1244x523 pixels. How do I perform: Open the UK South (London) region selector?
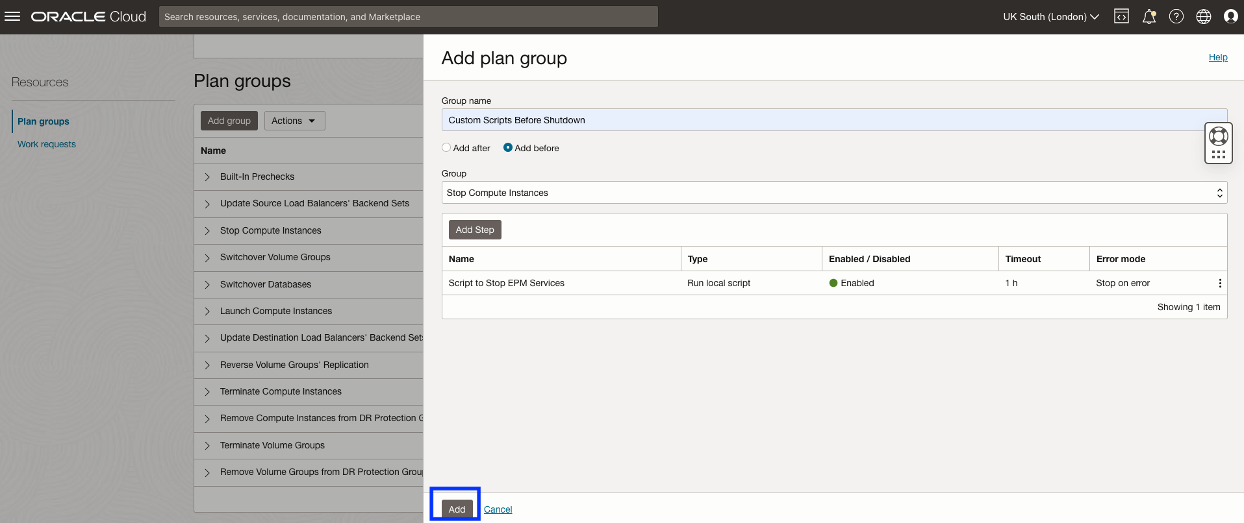click(x=1050, y=17)
